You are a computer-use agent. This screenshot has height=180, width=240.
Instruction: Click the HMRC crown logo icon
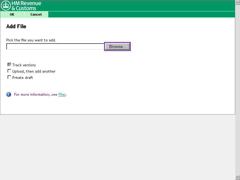pyautogui.click(x=6, y=6)
